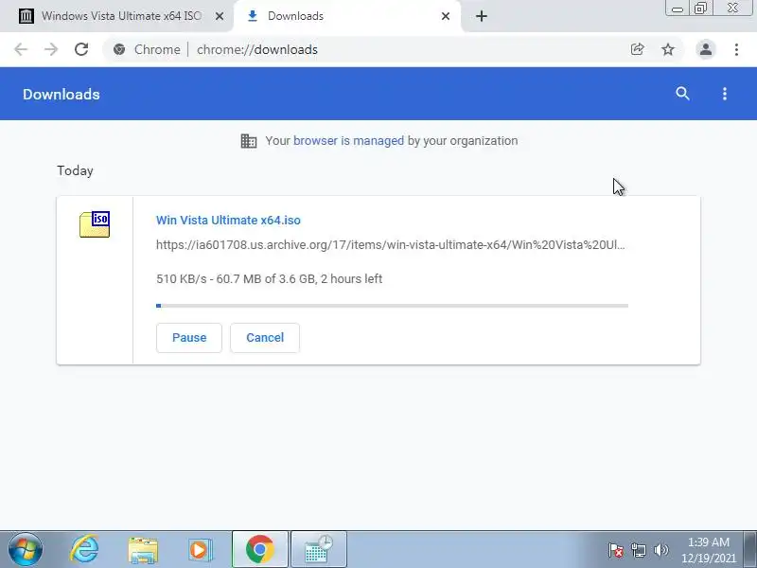Restore down the Chrome window

(700, 9)
